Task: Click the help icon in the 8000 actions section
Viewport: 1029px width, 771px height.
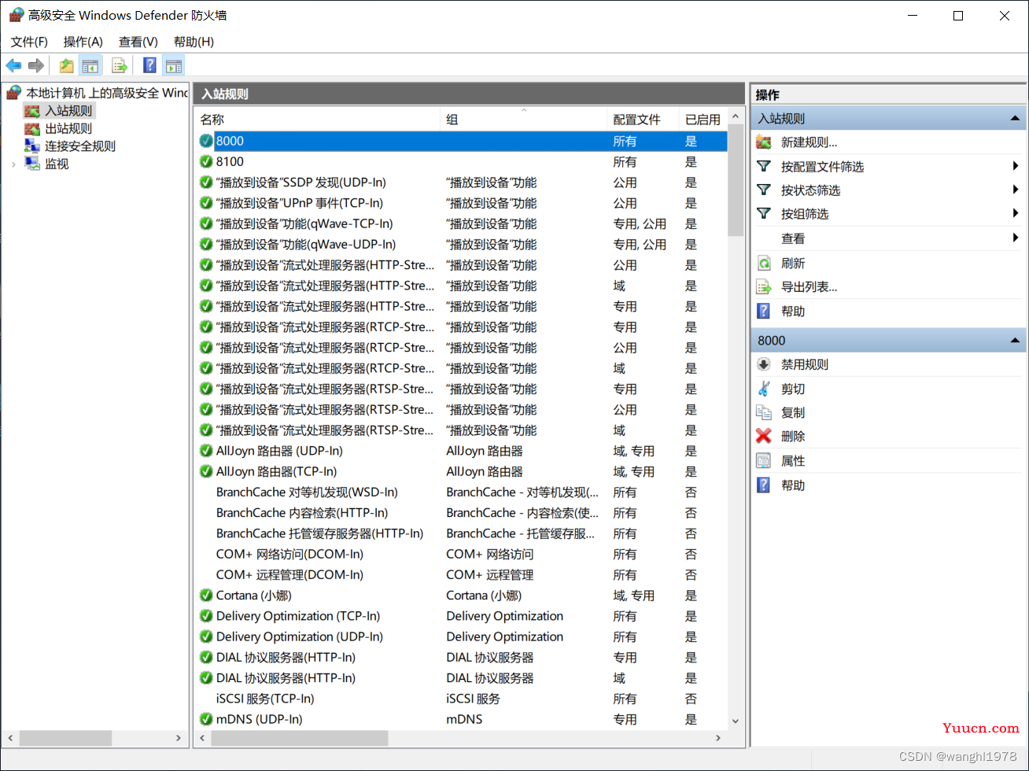Action: [764, 485]
